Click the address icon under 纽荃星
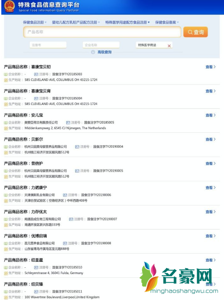 [x=6, y=273]
